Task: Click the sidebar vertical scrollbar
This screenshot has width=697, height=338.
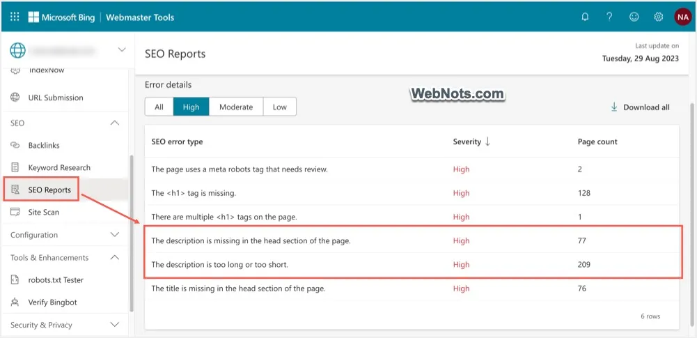Action: pos(132,230)
